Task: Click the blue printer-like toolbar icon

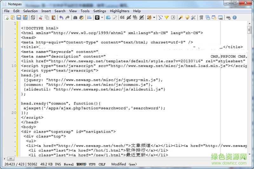Action: pos(108,17)
